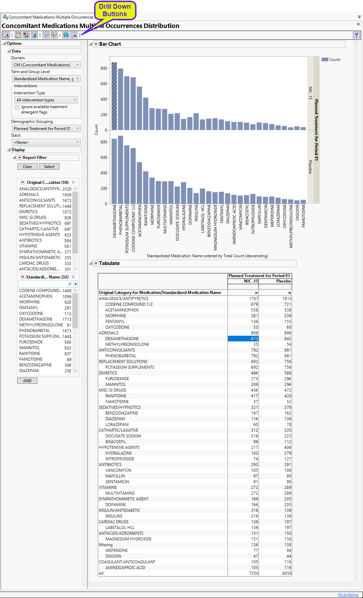The image size is (363, 598).
Task: Open the Stack dropdown
Action: pyautogui.click(x=46, y=142)
